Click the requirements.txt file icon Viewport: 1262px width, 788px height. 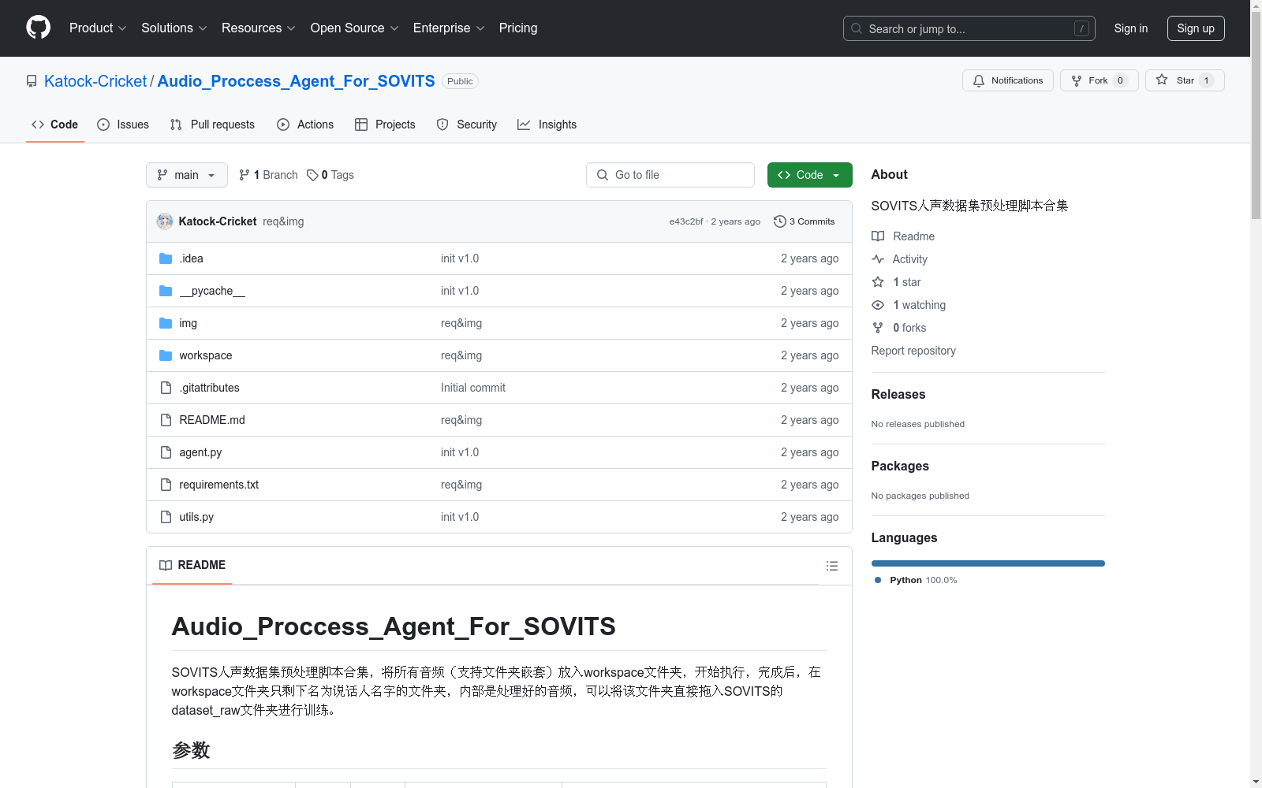(x=166, y=485)
